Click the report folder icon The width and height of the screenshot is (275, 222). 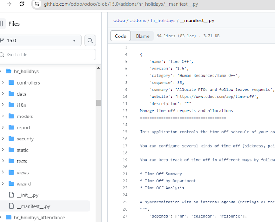click(11, 127)
